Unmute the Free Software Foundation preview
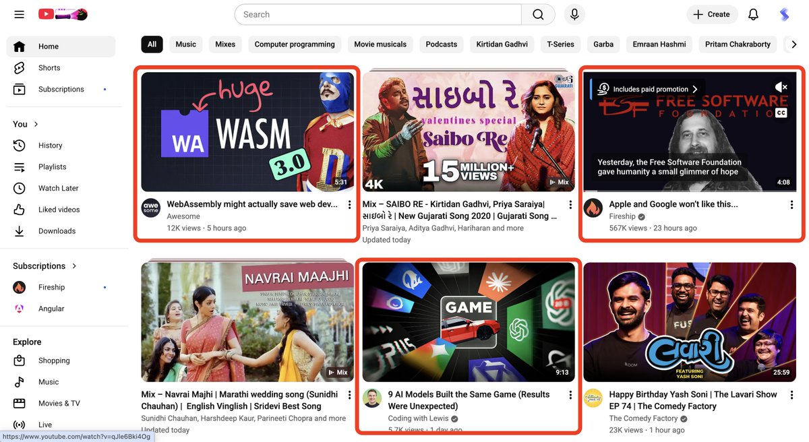 point(781,87)
